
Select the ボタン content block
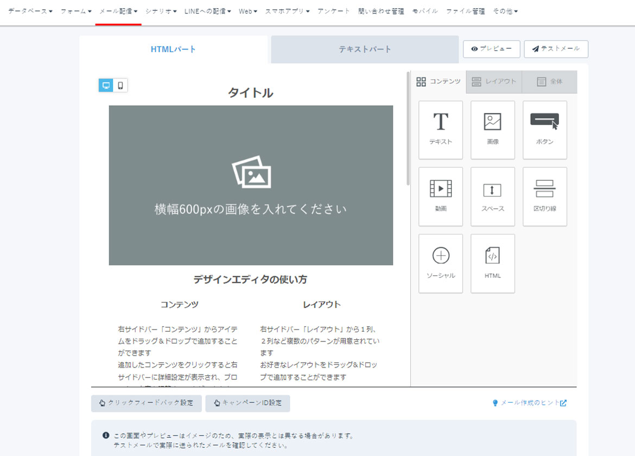click(x=545, y=130)
